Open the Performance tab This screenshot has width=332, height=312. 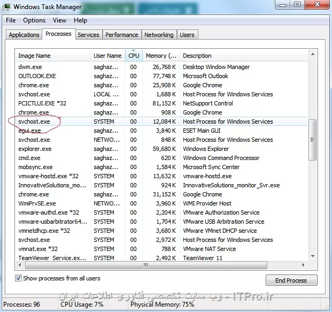tap(121, 35)
